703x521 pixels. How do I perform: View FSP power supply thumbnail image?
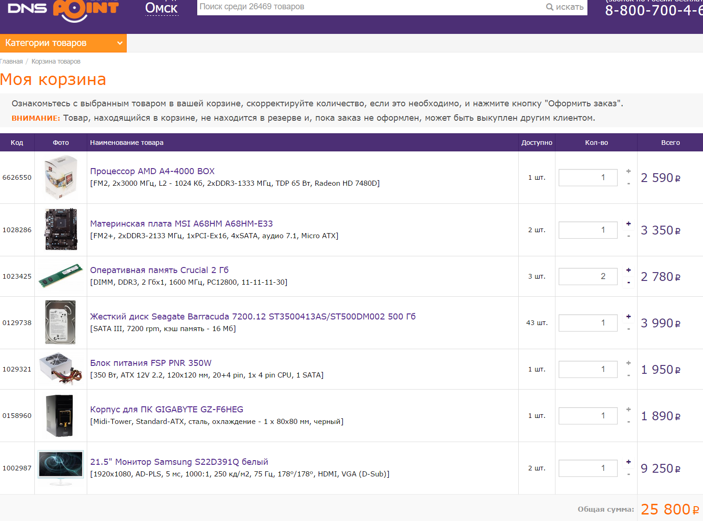coord(61,369)
